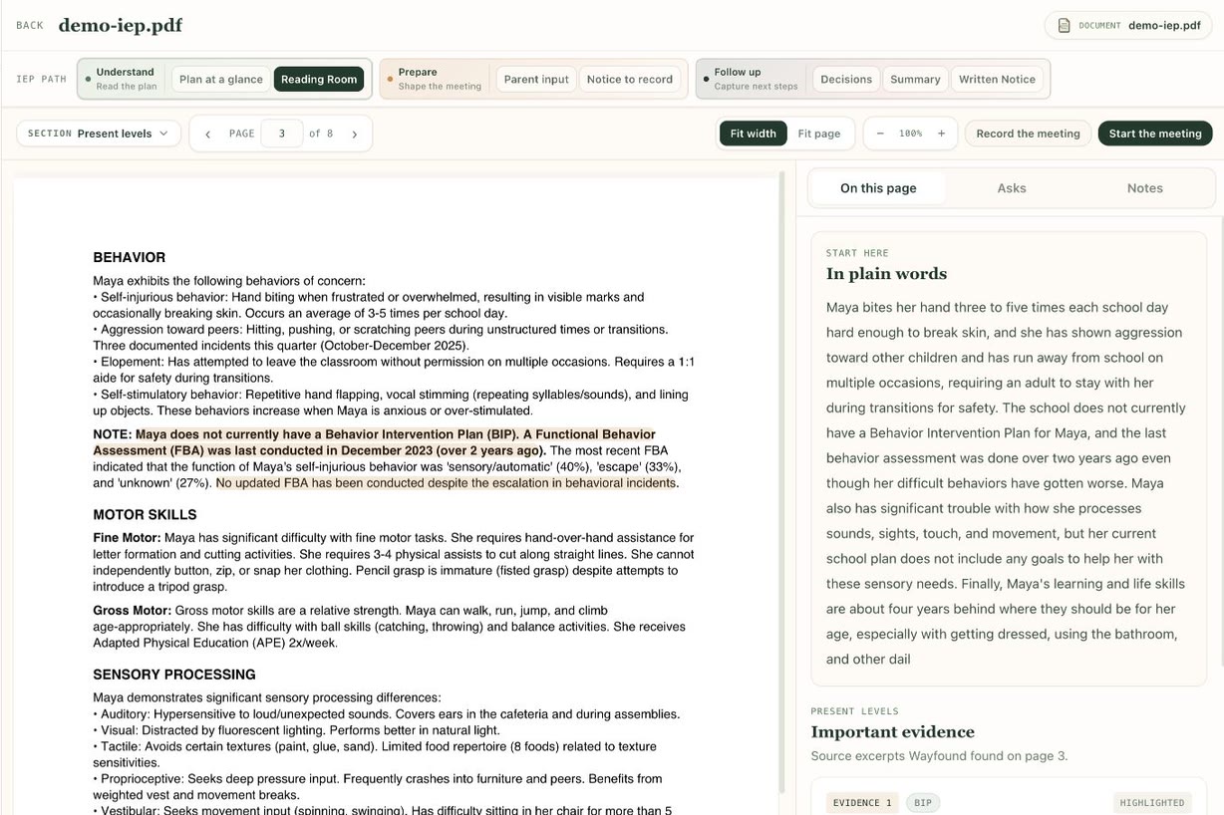Select the On this page tab

click(878, 188)
